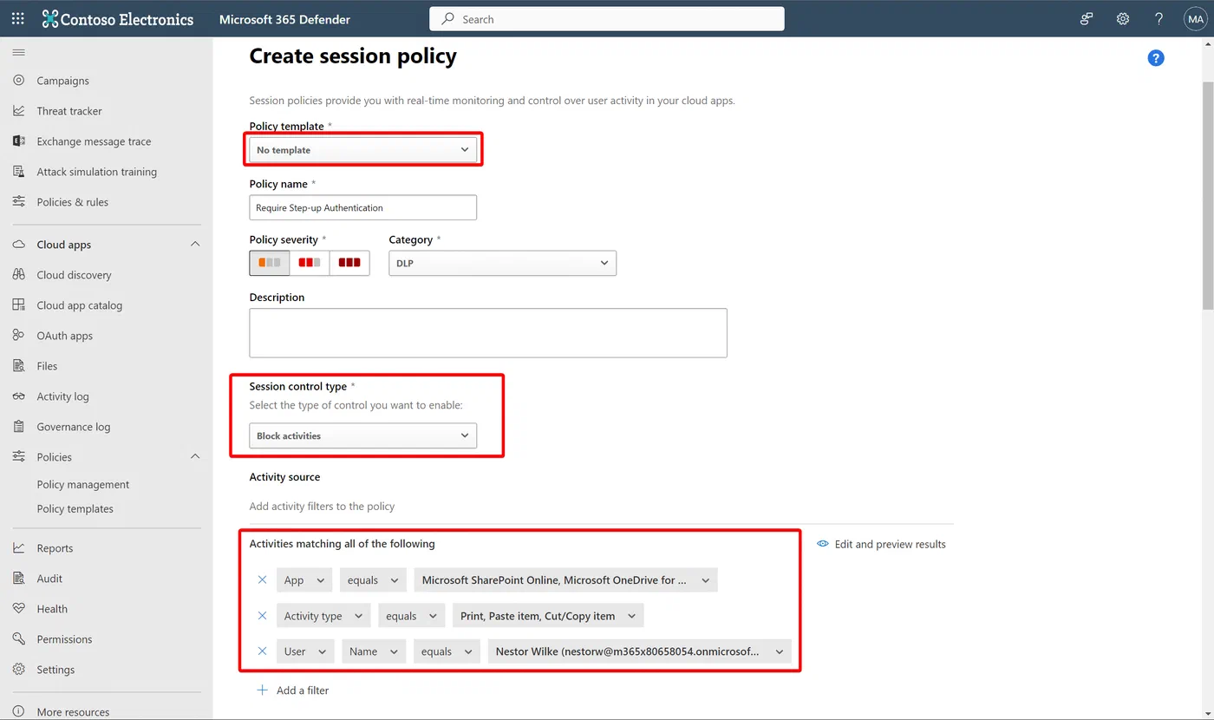The image size is (1214, 720).
Task: Open the Session control type dropdown
Action: [x=362, y=435]
